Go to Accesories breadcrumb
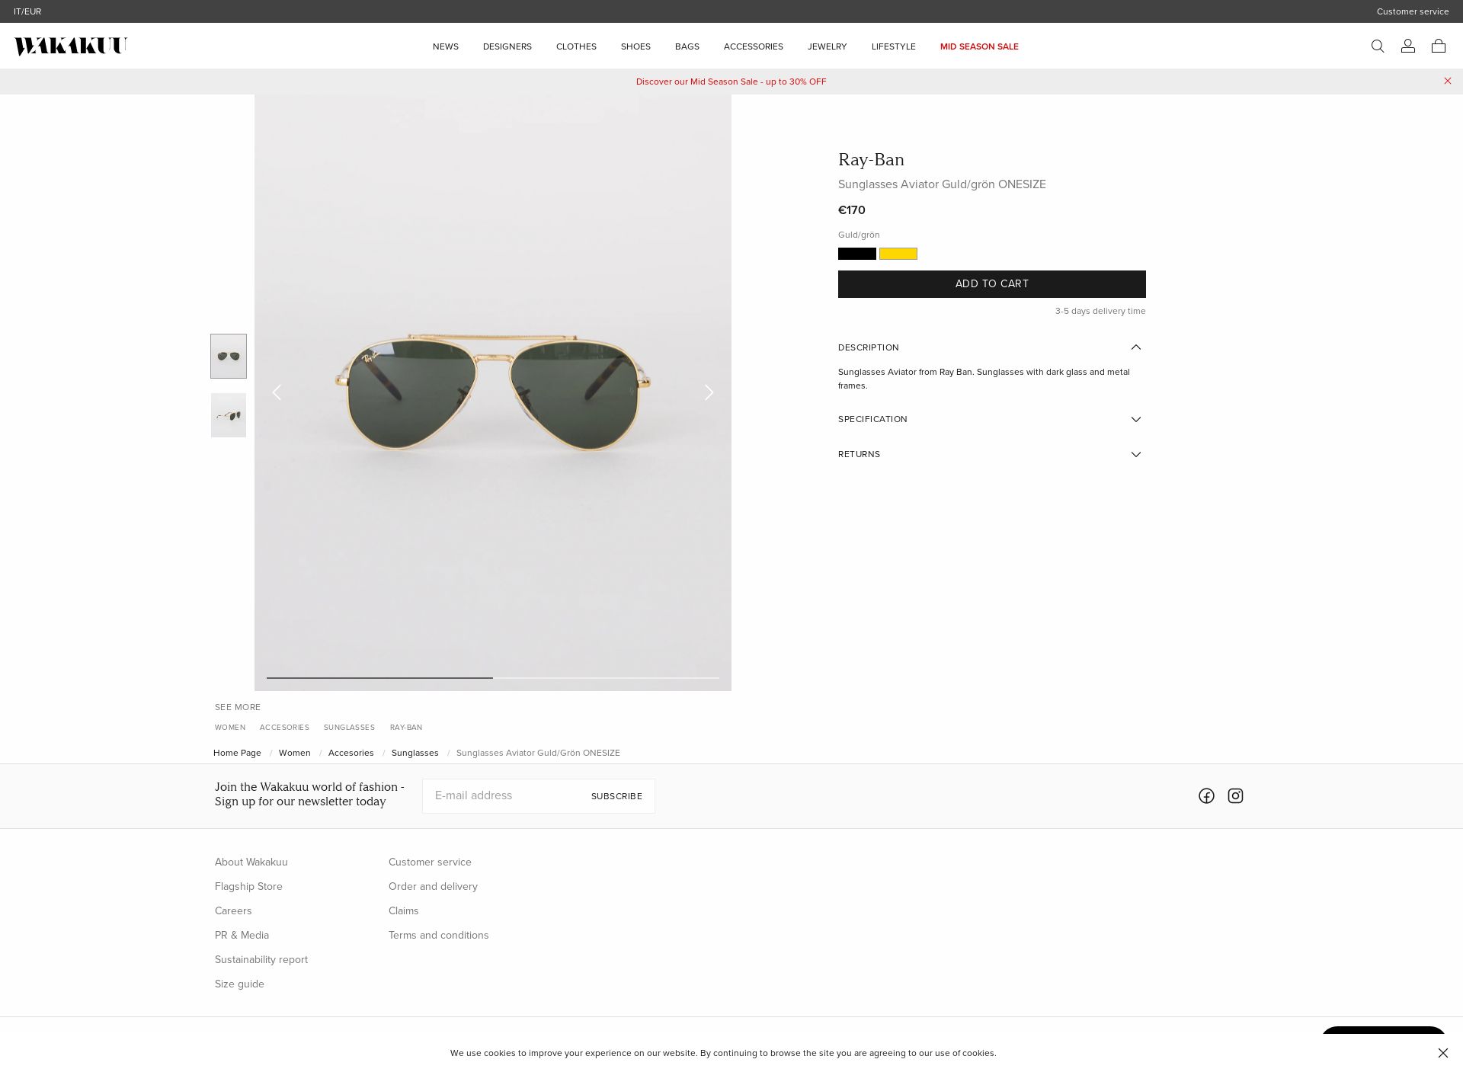Screen dimensions: 1463x1072 (351, 753)
